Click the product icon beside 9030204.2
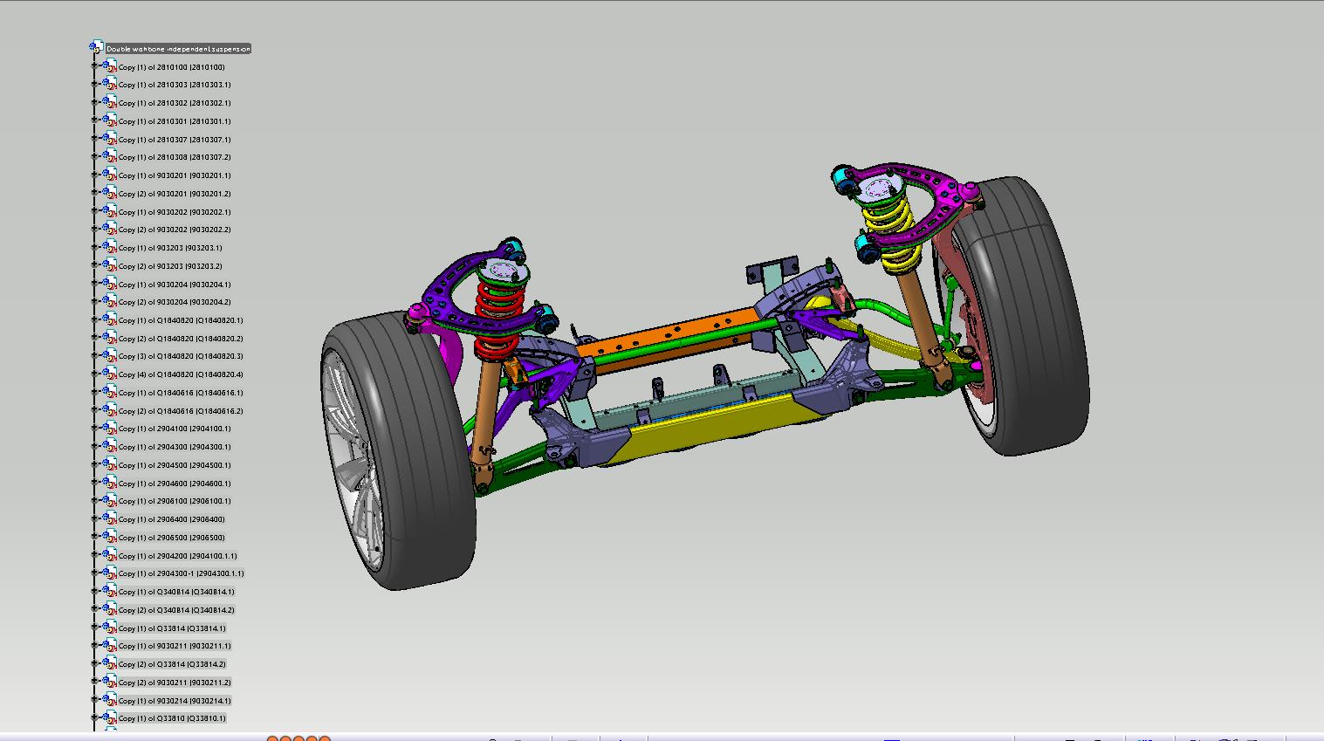Image resolution: width=1324 pixels, height=741 pixels. (x=110, y=302)
